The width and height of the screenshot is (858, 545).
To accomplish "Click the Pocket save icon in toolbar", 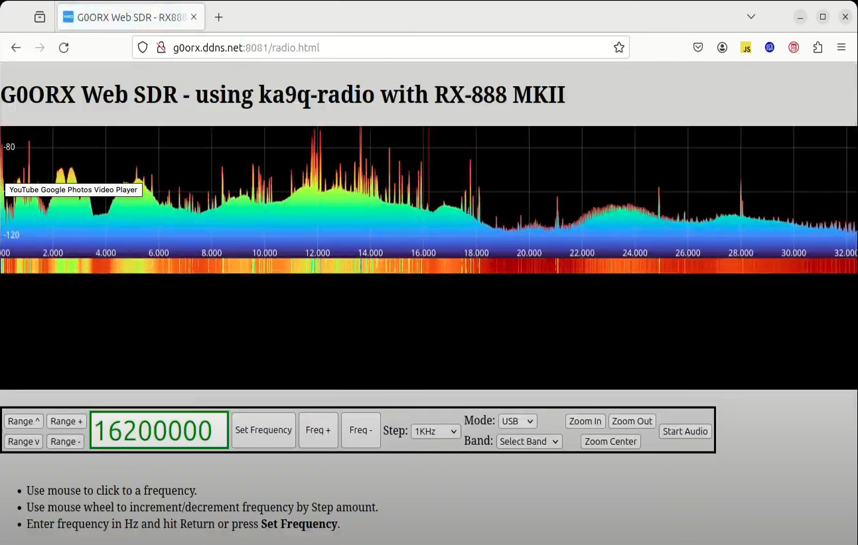I will (698, 48).
